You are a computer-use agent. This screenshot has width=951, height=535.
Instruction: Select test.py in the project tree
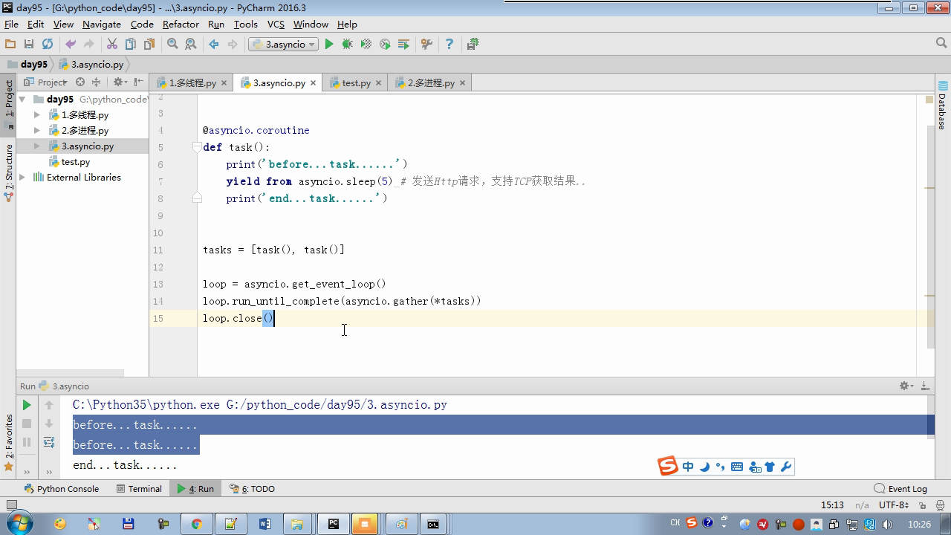(x=75, y=162)
